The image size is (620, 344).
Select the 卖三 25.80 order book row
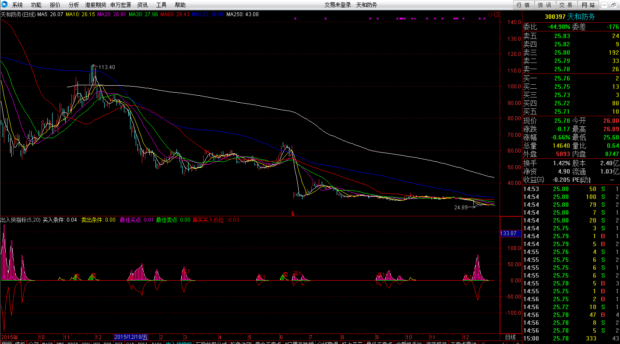[x=571, y=52]
